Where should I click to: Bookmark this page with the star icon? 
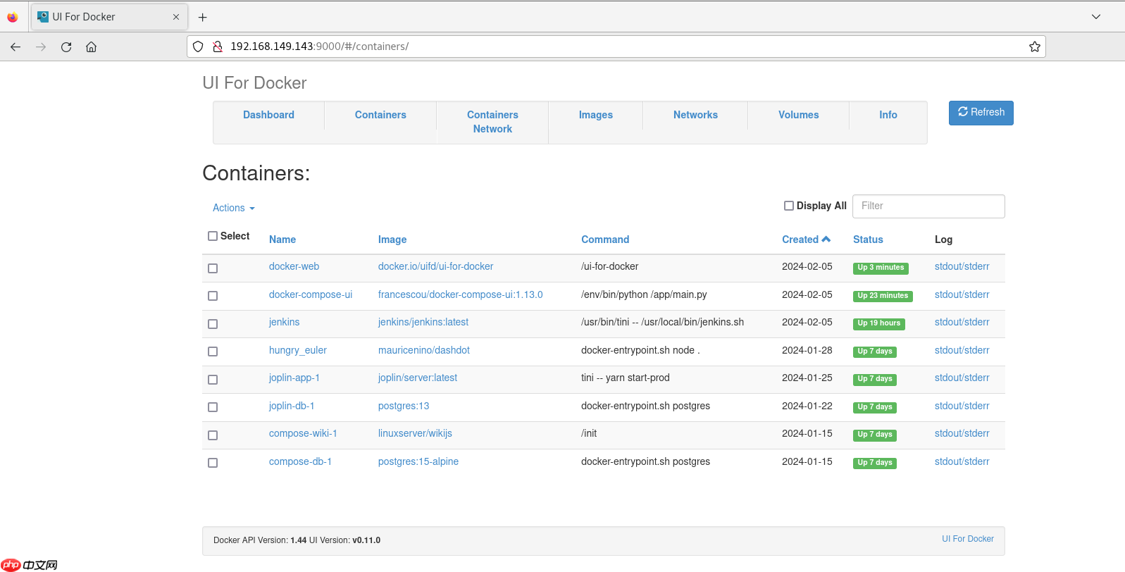point(1034,46)
